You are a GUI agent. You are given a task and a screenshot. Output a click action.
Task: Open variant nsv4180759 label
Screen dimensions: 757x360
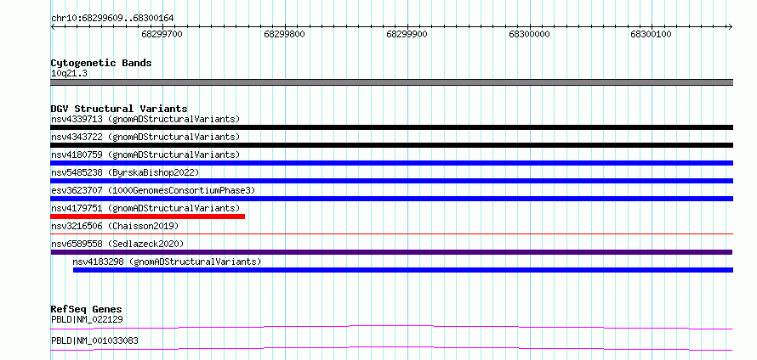145,155
